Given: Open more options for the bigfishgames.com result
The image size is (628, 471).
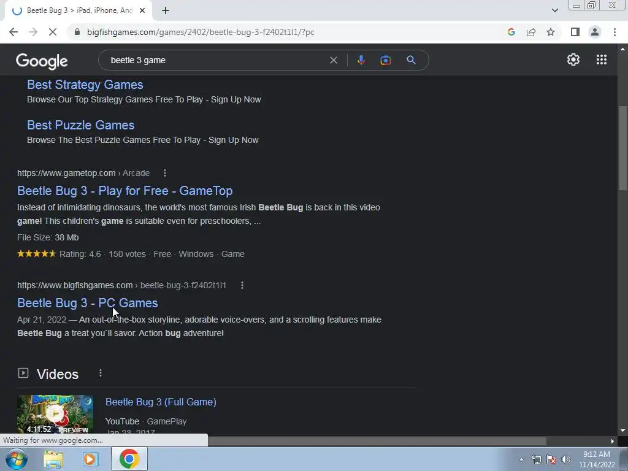Looking at the screenshot, I should pos(242,285).
